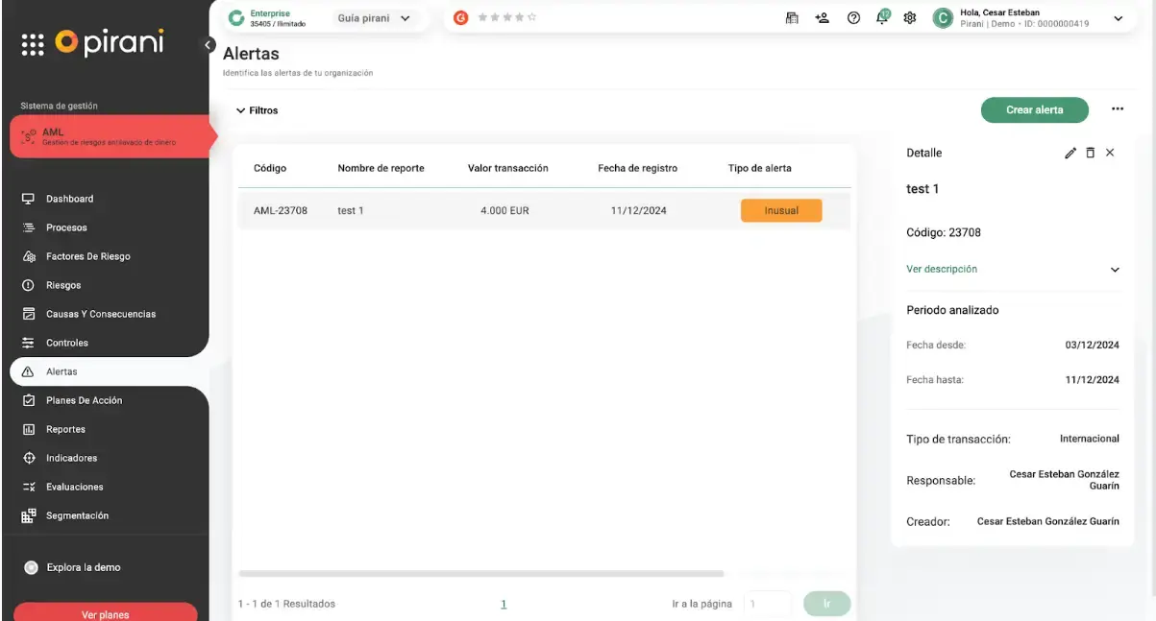Open the notifications bell icon
The image size is (1156, 621).
(x=883, y=17)
